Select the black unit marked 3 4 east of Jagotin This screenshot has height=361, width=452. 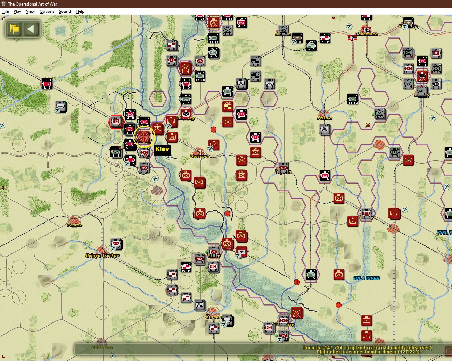pos(325,175)
